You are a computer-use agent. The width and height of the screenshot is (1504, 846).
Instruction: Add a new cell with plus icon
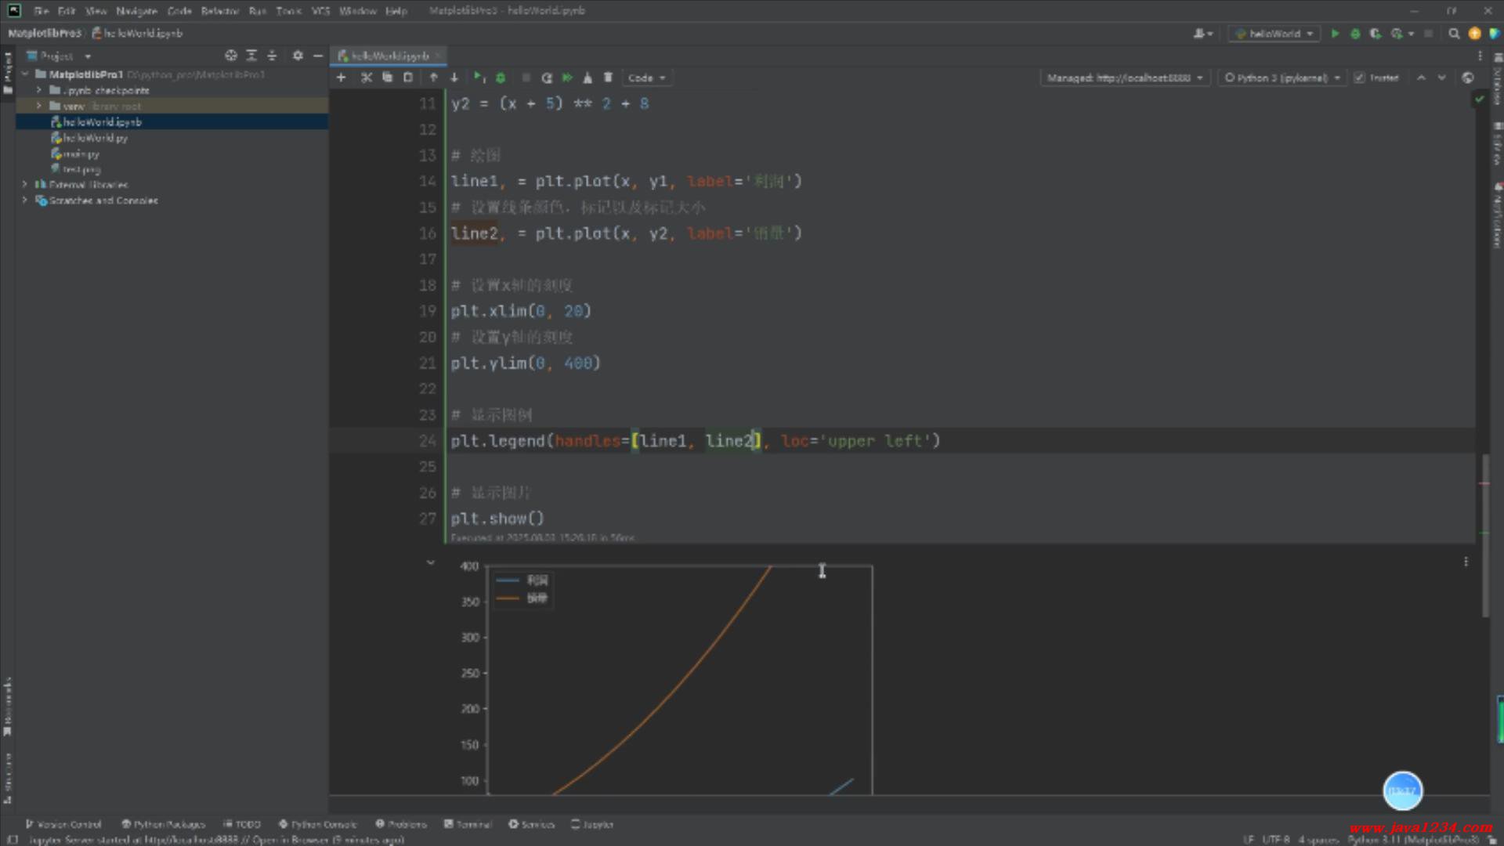(341, 78)
